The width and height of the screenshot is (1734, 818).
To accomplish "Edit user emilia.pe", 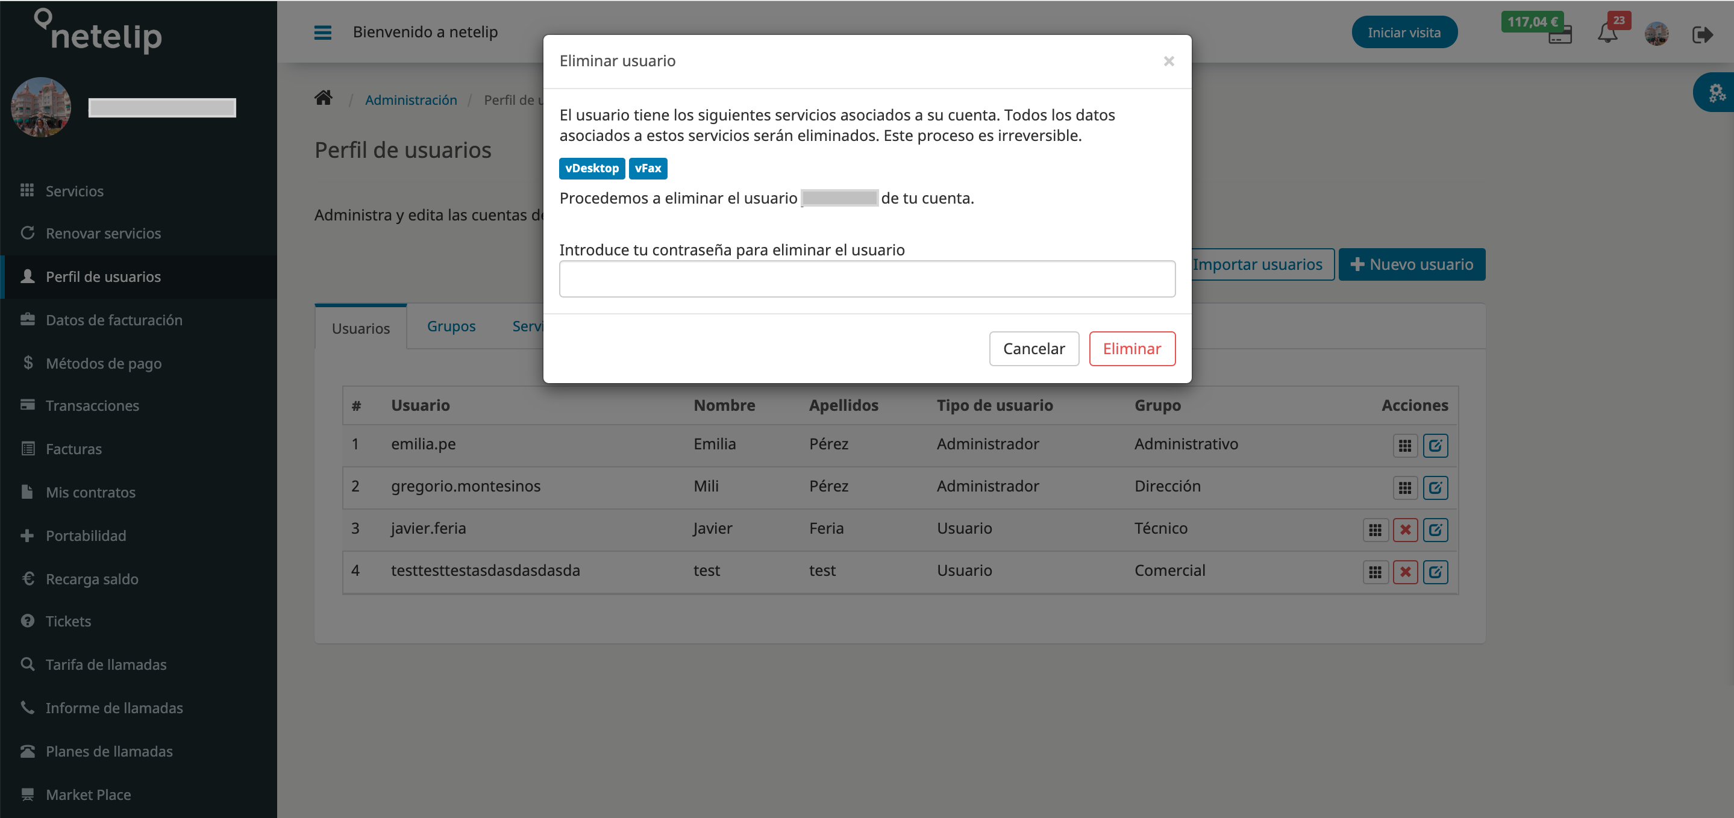I will 1435,446.
